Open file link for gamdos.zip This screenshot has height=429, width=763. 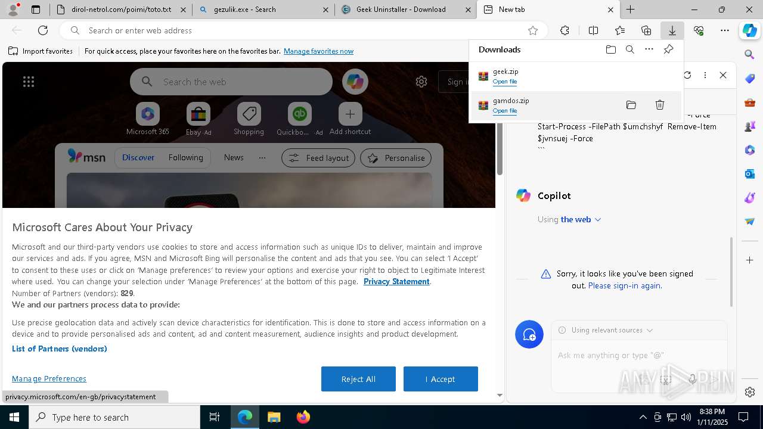pyautogui.click(x=505, y=111)
